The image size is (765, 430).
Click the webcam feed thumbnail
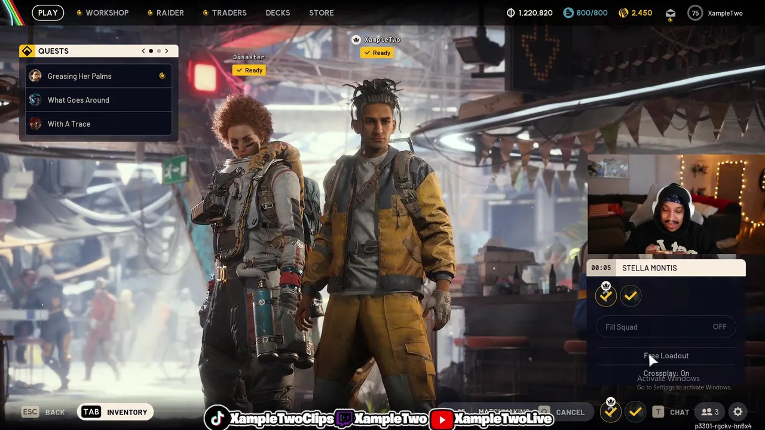[676, 204]
